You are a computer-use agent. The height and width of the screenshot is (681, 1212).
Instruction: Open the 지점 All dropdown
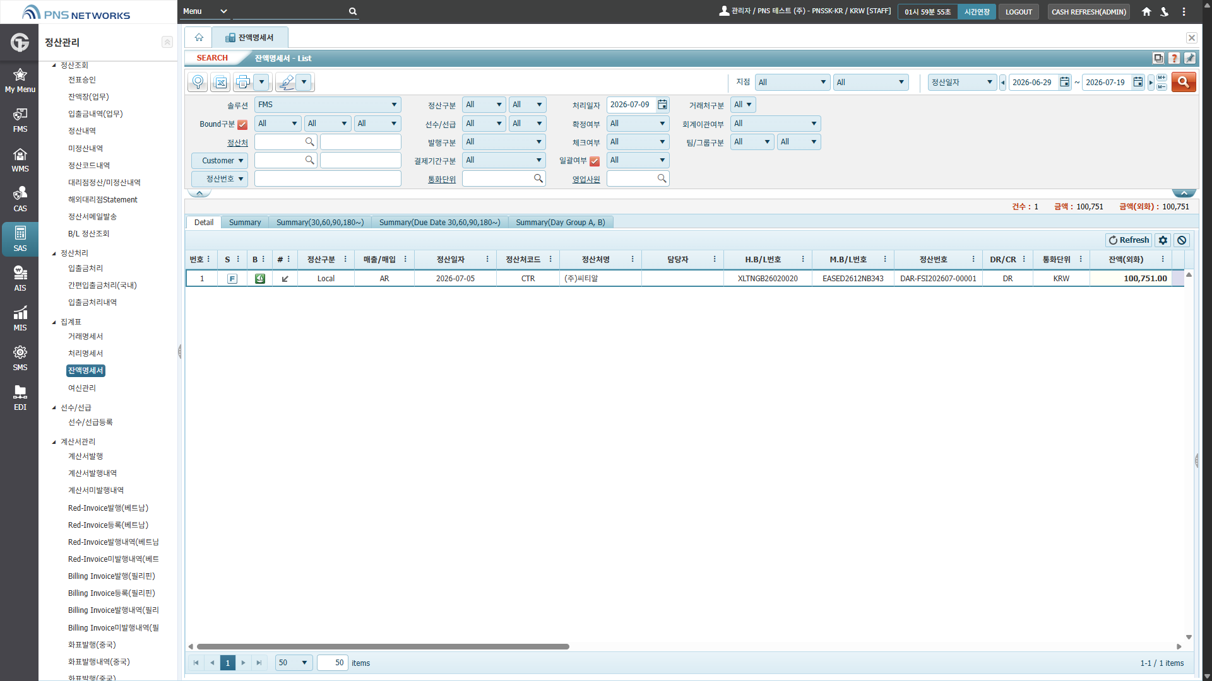coord(793,82)
